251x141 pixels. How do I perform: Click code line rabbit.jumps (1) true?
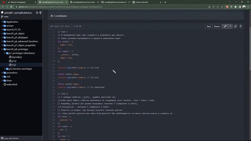point(78,68)
